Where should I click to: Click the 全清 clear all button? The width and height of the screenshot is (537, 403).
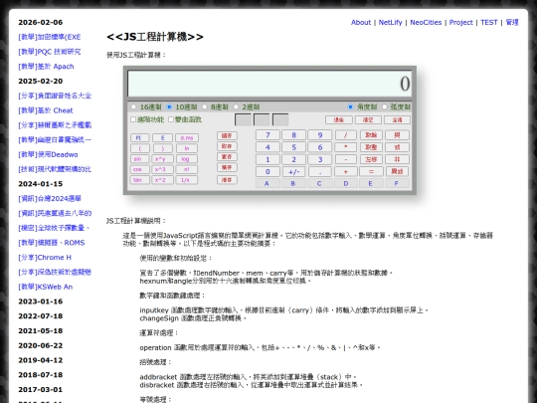tap(397, 120)
